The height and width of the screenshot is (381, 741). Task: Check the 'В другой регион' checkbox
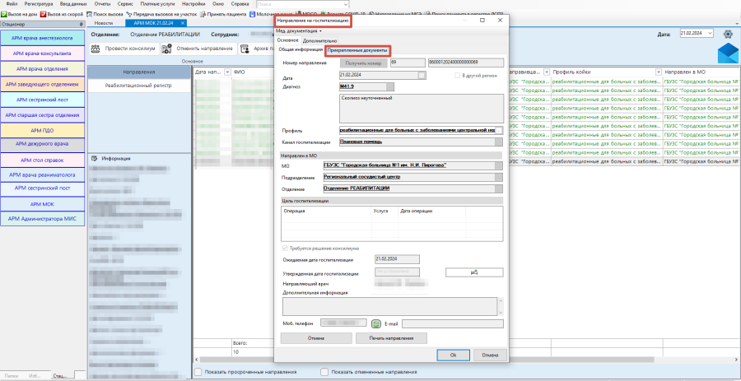coord(457,76)
